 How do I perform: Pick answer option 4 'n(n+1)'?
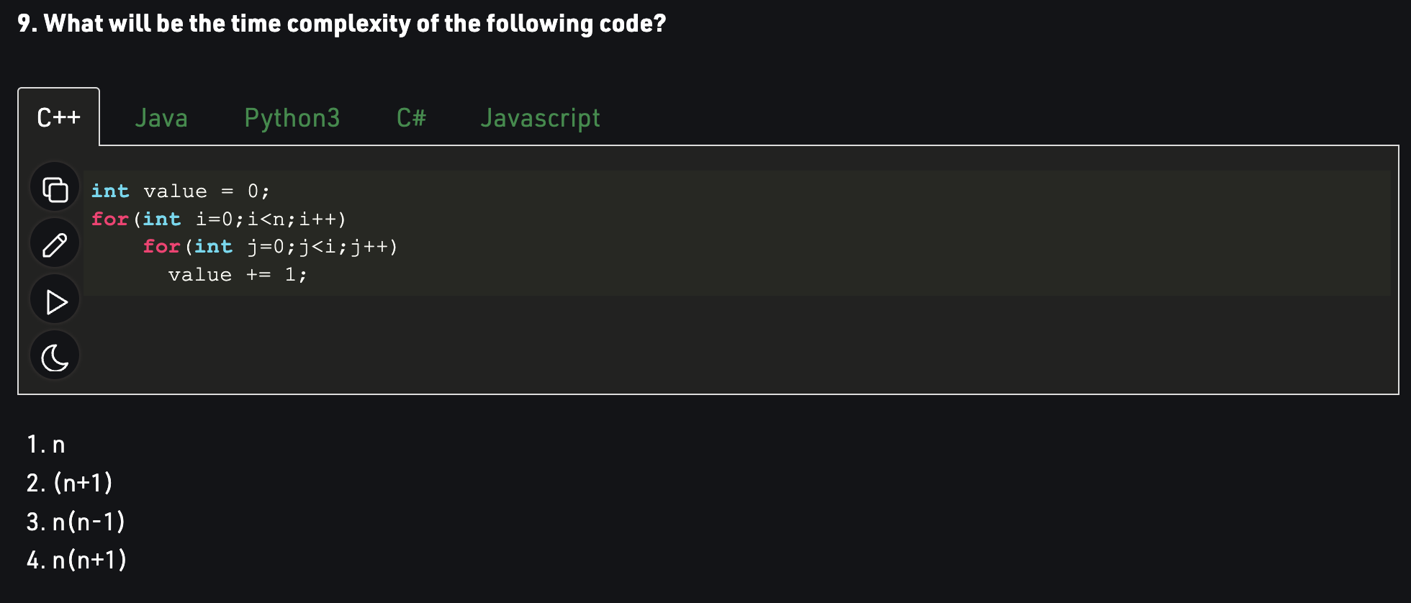point(76,560)
